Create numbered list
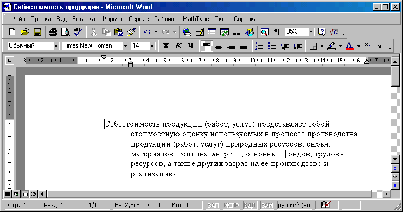403x212 pixels. pos(259,46)
